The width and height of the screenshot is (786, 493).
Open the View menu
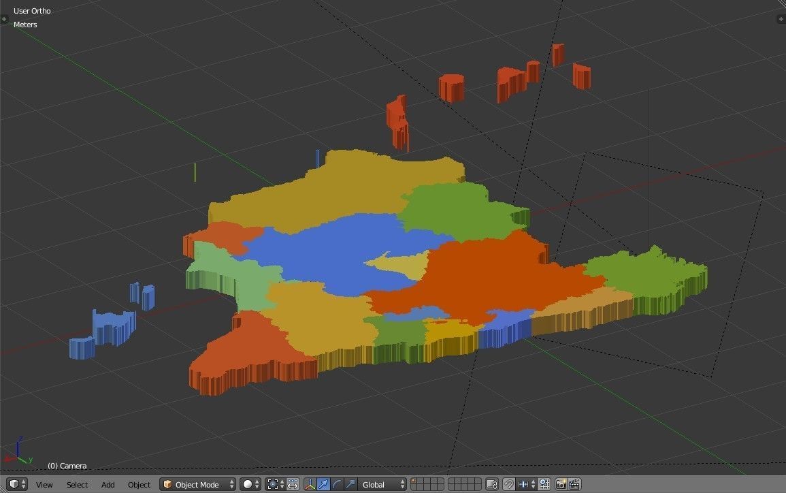click(44, 484)
